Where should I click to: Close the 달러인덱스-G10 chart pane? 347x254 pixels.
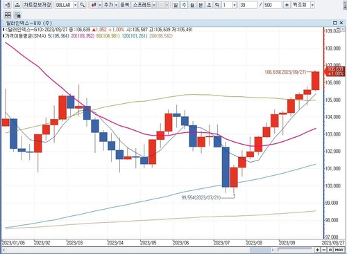click(341, 23)
